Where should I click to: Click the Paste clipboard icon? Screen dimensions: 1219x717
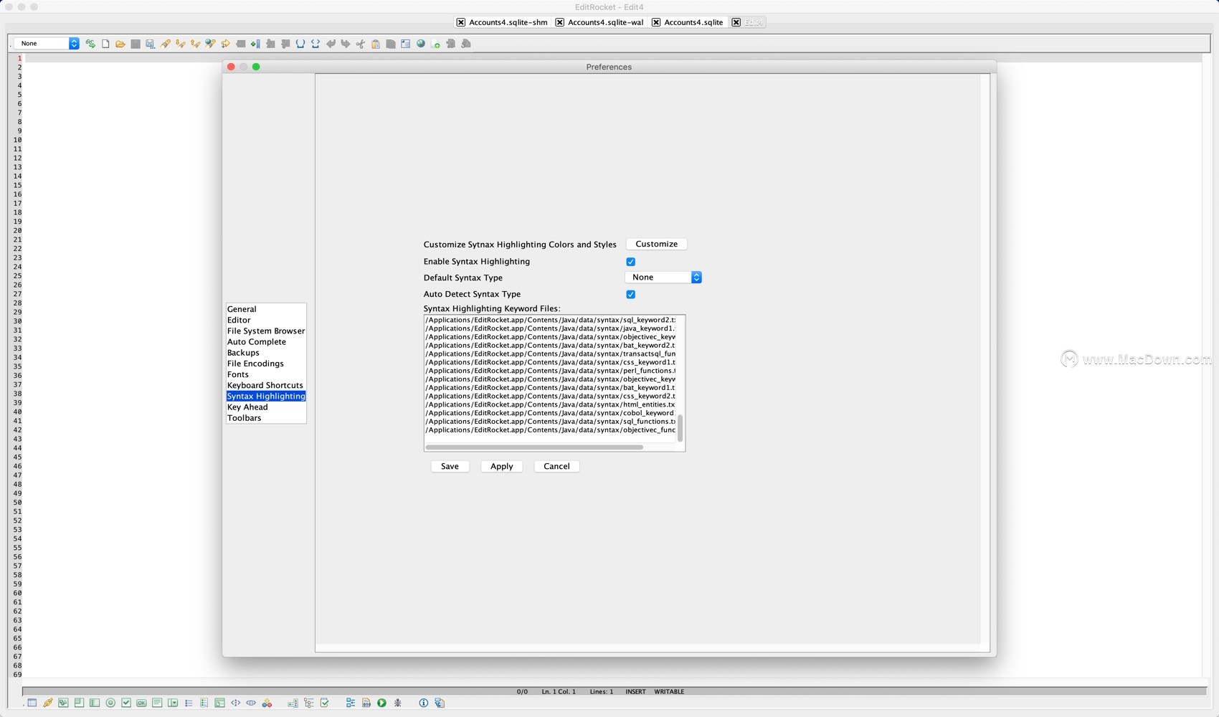[376, 44]
